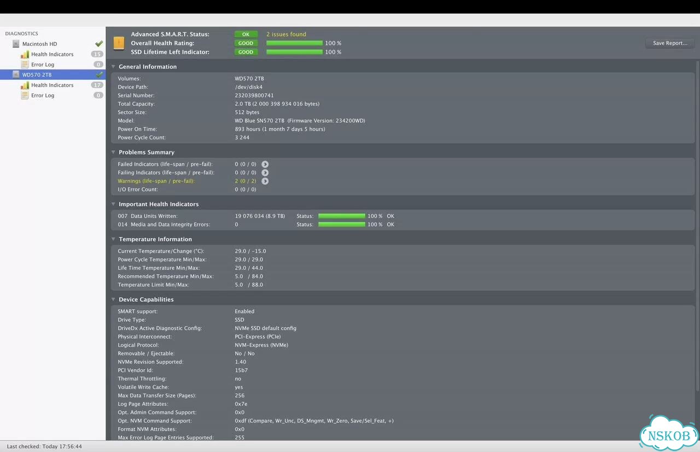Viewport: 700px width, 452px height.
Task: Open Health Indicators under Macintosh HD
Action: coord(52,54)
